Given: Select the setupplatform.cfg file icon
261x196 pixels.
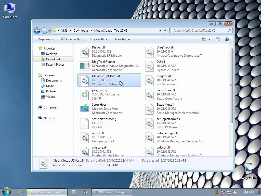Looking at the screenshot, I should click(85, 123).
